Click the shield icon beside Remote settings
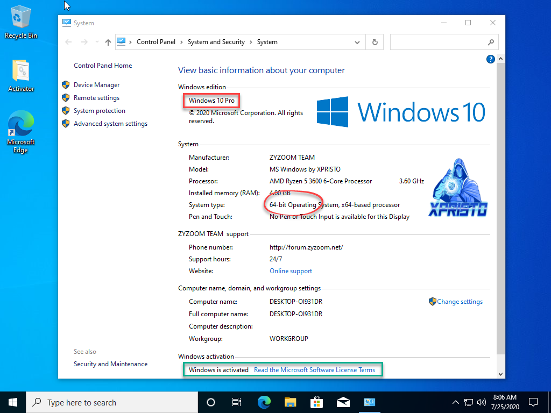Image resolution: width=551 pixels, height=413 pixels. coord(66,98)
